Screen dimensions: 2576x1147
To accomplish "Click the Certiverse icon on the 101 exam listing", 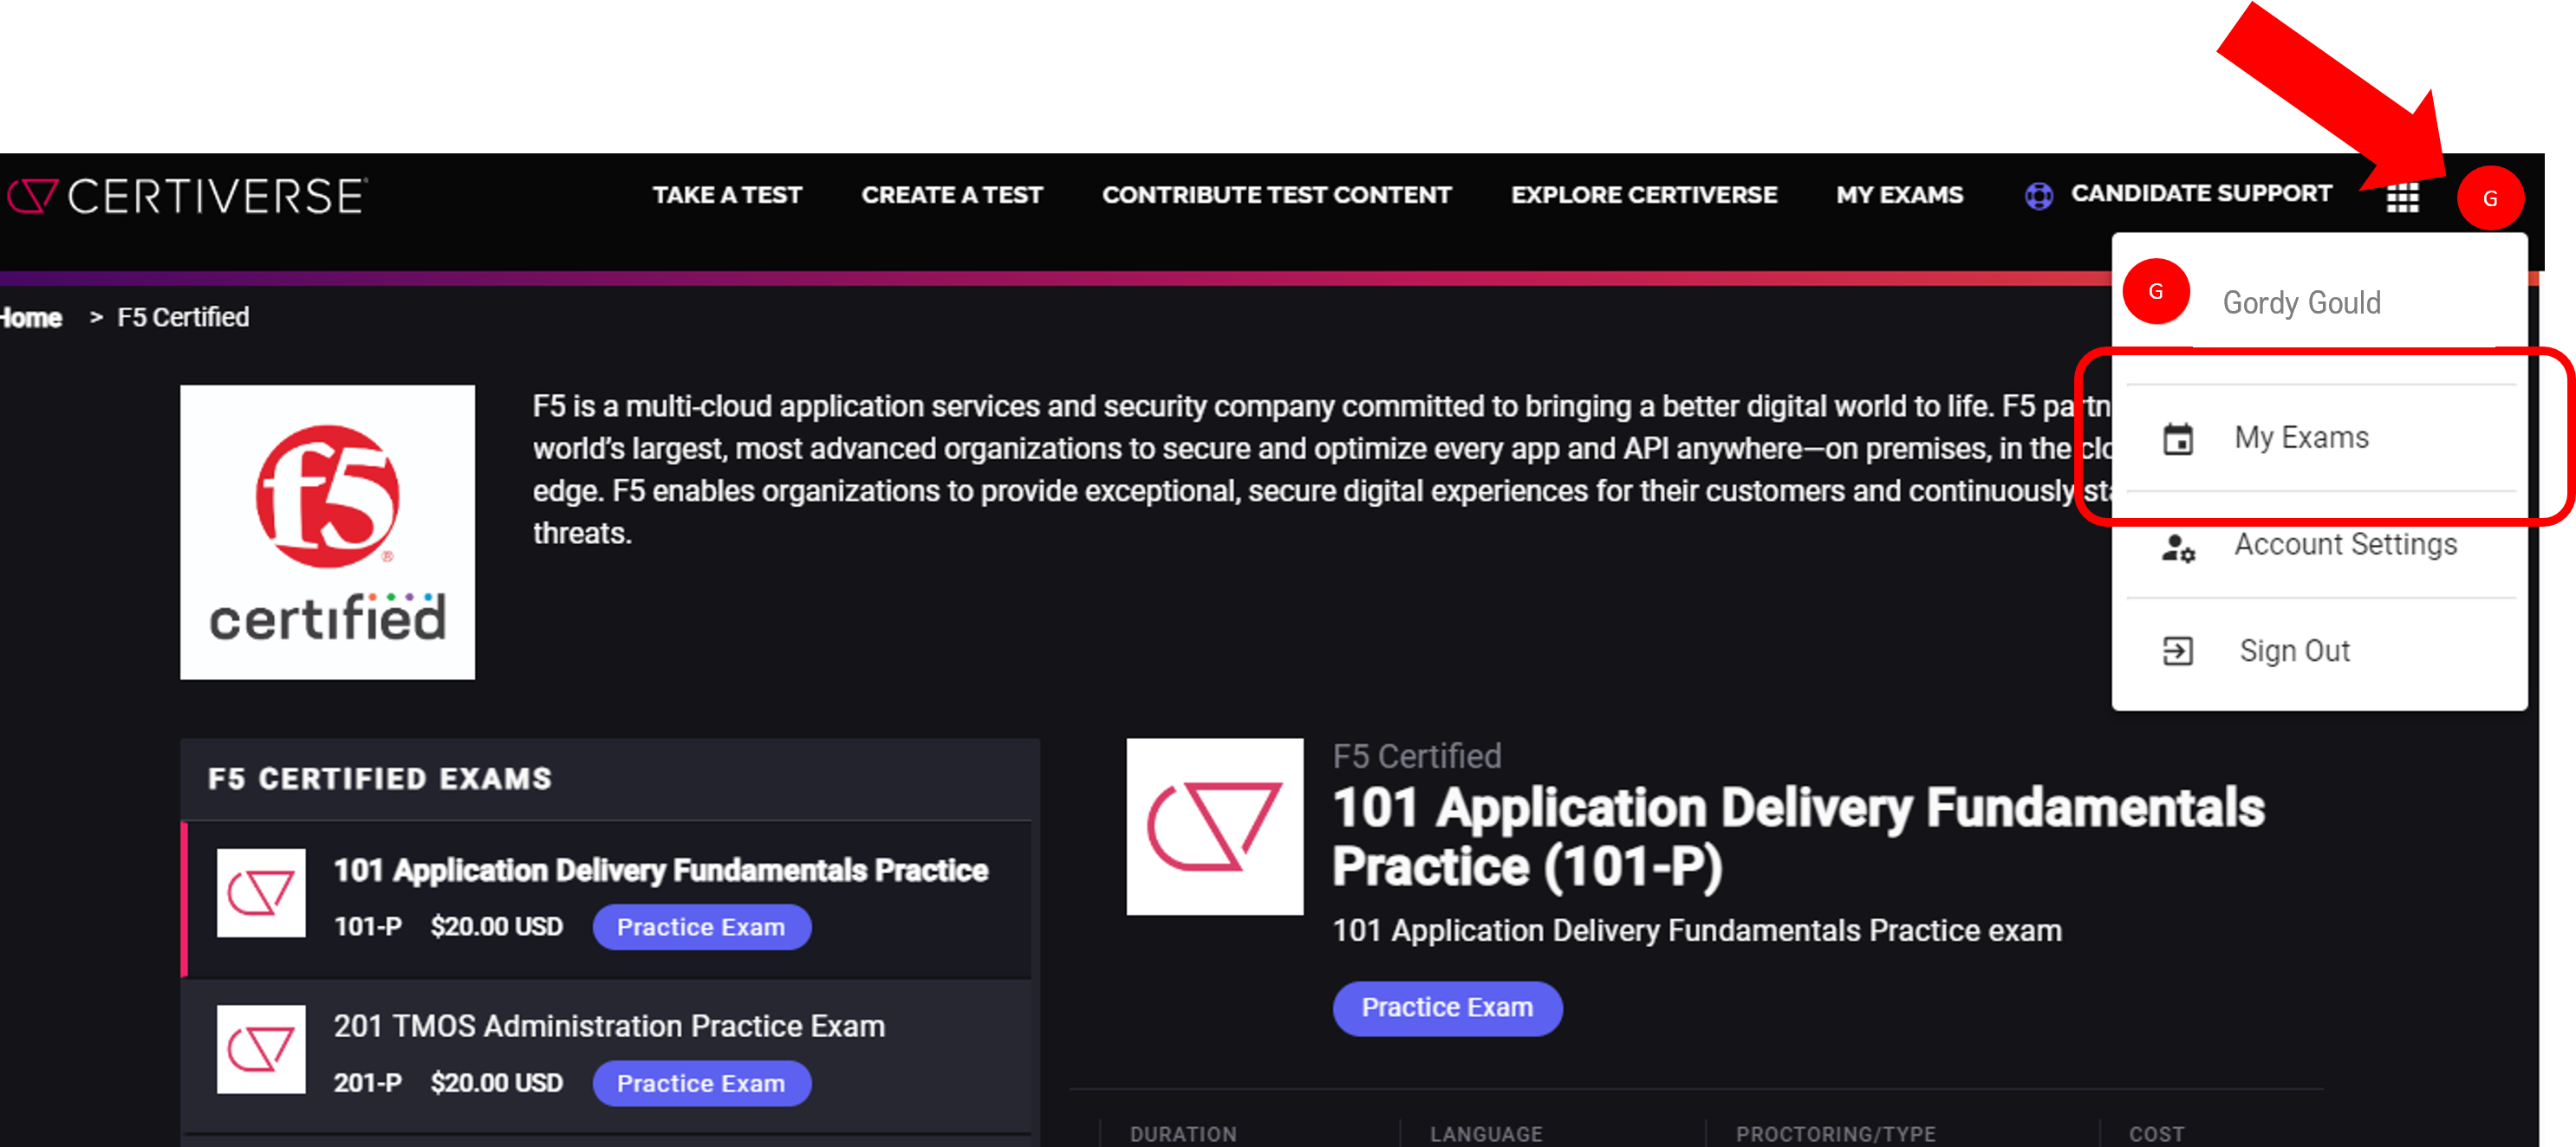I will click(x=260, y=892).
